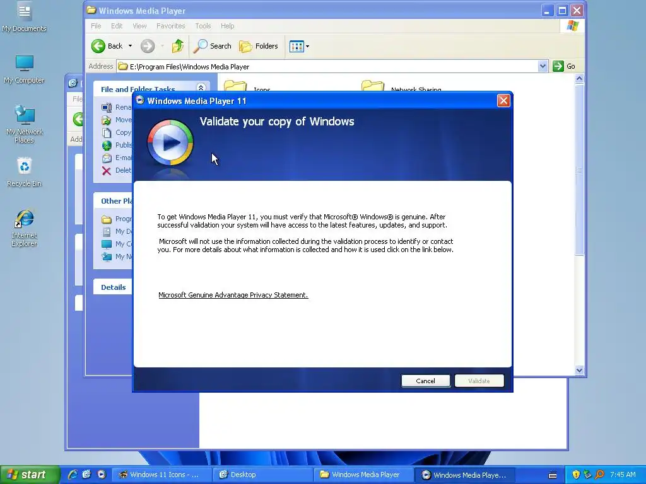646x484 pixels.
Task: Open My Documents in Other Places
Action: click(117, 232)
